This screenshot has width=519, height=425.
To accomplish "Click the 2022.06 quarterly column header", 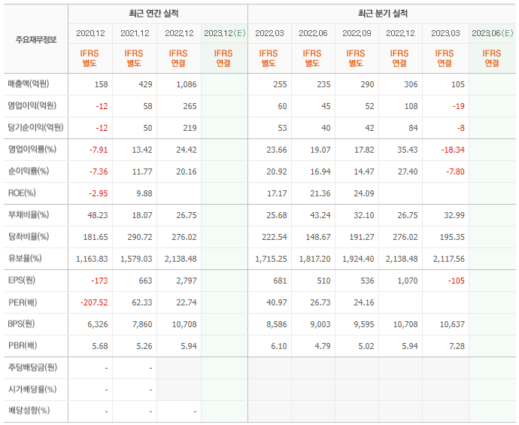I will (x=313, y=33).
